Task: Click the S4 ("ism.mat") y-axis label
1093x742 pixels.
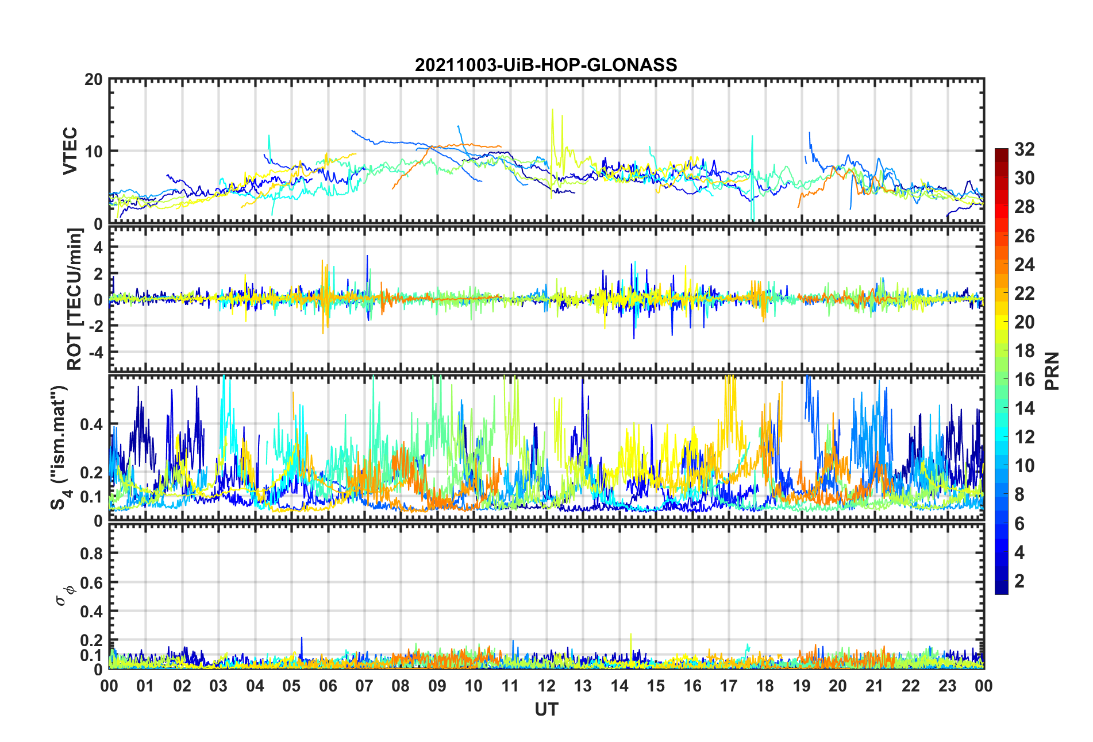Action: [x=60, y=448]
